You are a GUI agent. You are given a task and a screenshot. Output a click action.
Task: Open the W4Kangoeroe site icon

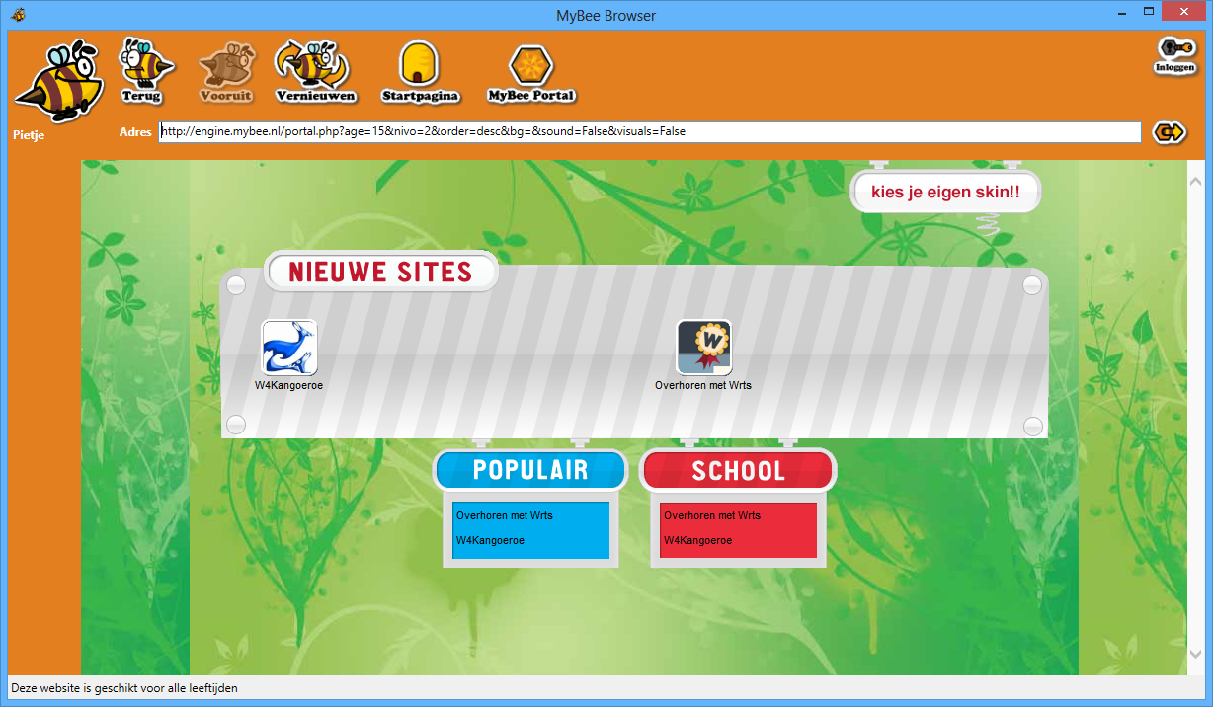tap(289, 347)
